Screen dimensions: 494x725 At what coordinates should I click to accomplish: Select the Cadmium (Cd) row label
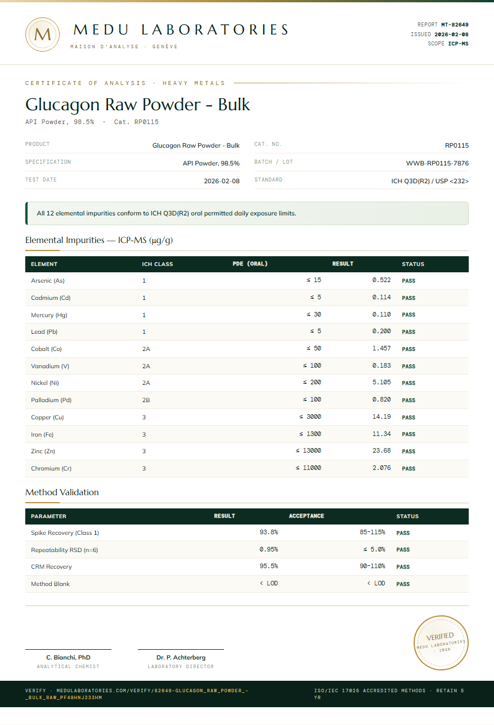pyautogui.click(x=51, y=298)
